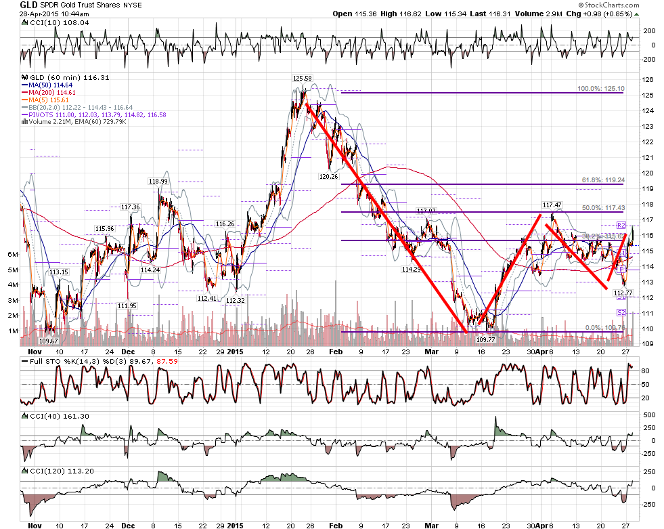This screenshot has width=664, height=529.
Task: Select the S2 pivot marker
Action: tap(621, 313)
